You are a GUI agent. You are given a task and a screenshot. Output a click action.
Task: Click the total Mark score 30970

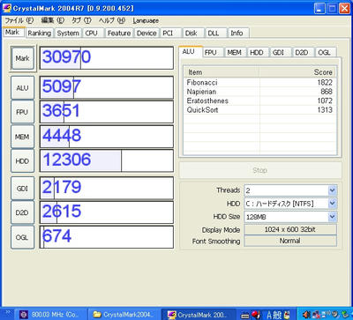pyautogui.click(x=107, y=58)
